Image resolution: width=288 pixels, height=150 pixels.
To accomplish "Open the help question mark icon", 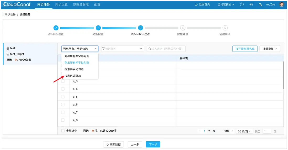I will coord(242,4).
